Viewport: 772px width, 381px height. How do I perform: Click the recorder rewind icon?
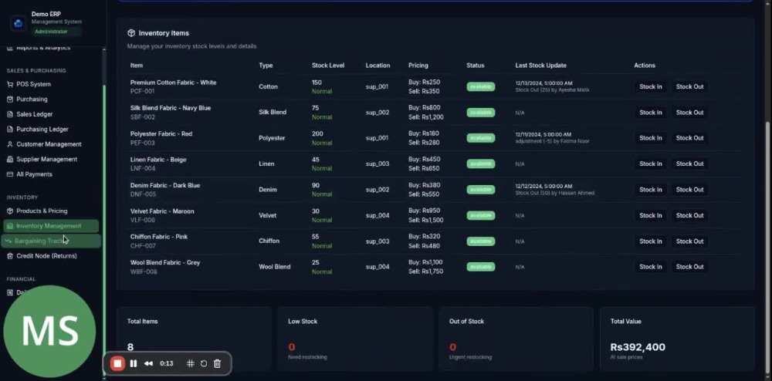[x=148, y=364]
